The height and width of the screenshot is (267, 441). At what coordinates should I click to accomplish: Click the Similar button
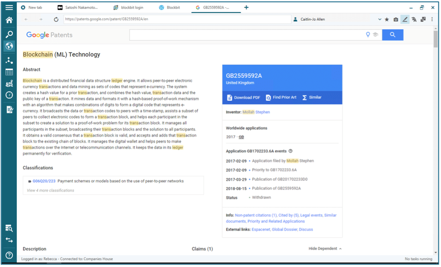click(x=312, y=97)
